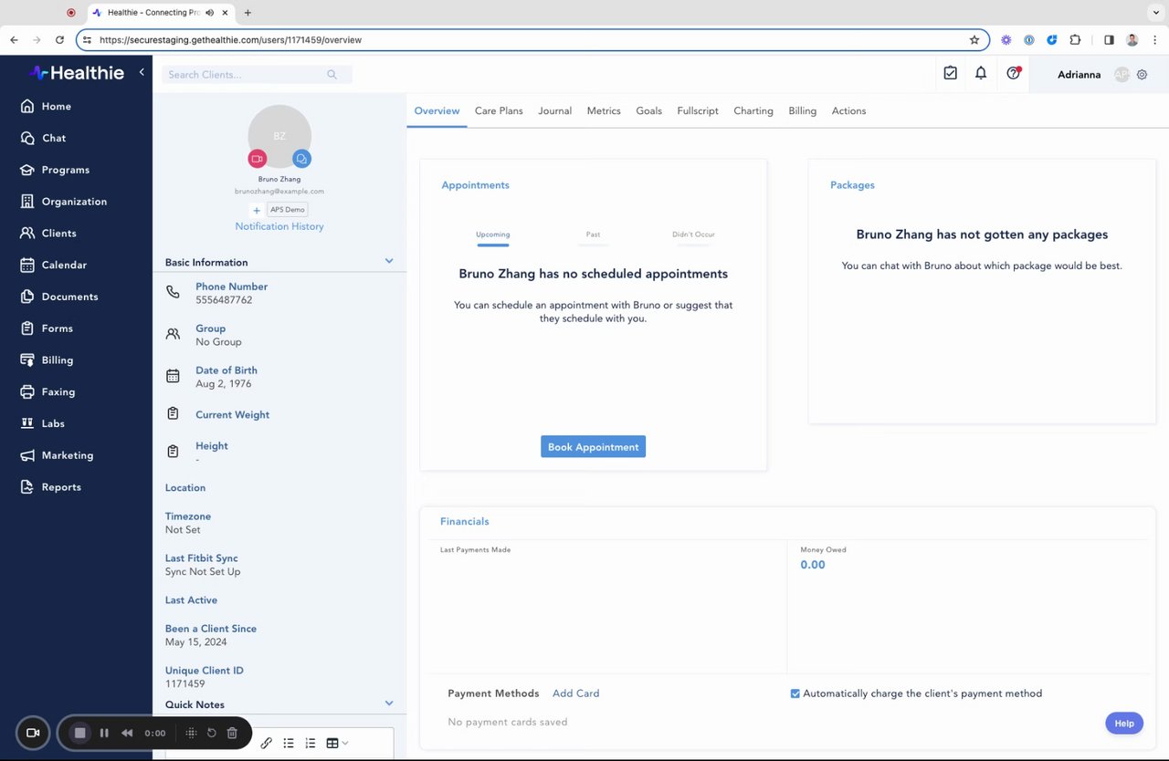Open Chrome side panel

[1109, 40]
